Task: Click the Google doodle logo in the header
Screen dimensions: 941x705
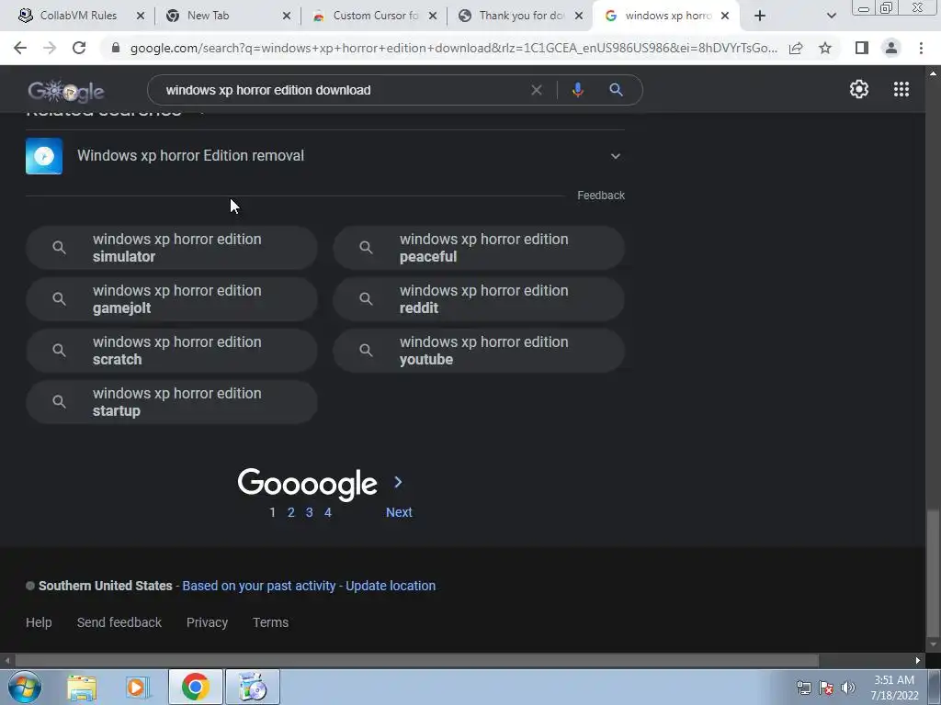Action: point(66,91)
